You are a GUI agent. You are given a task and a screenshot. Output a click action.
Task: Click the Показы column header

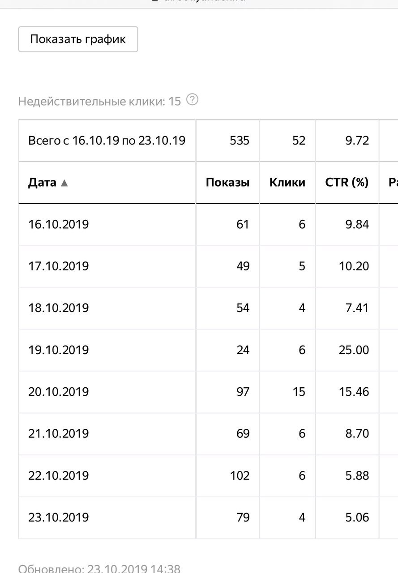click(227, 182)
